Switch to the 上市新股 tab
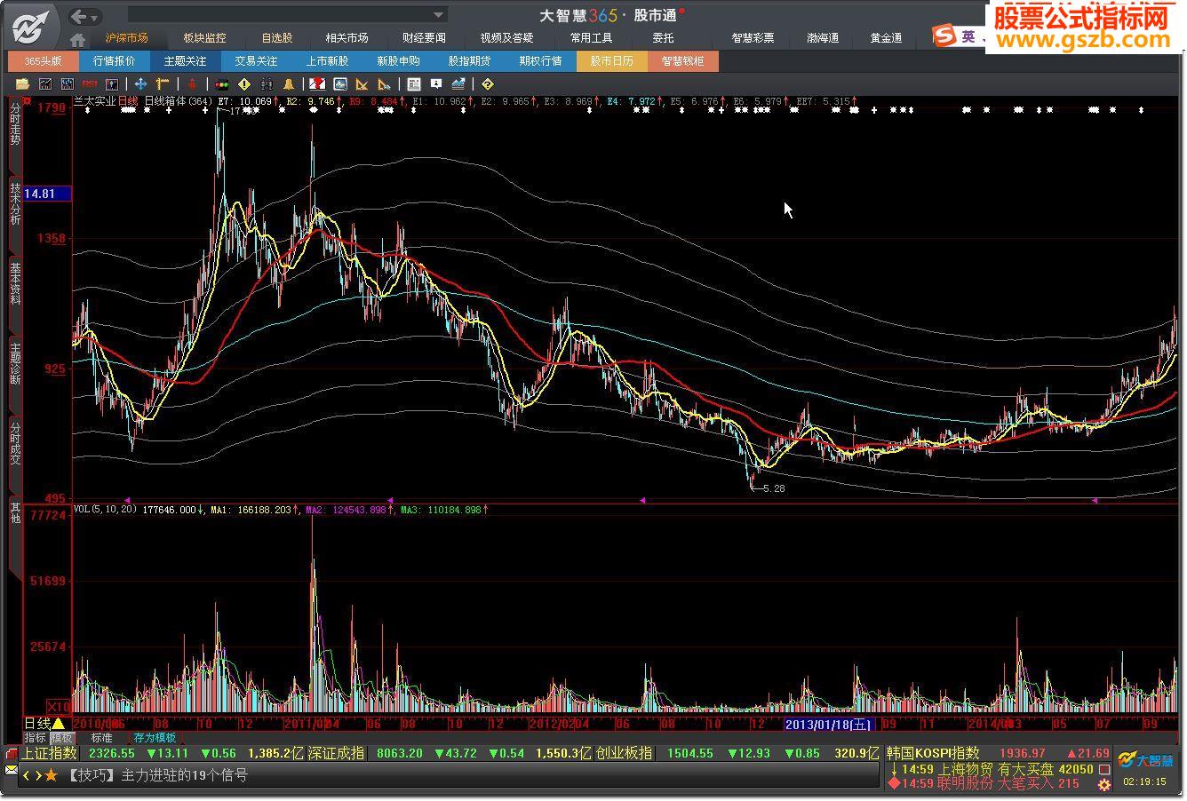Screen dimensions: 1187x801 click(x=327, y=61)
